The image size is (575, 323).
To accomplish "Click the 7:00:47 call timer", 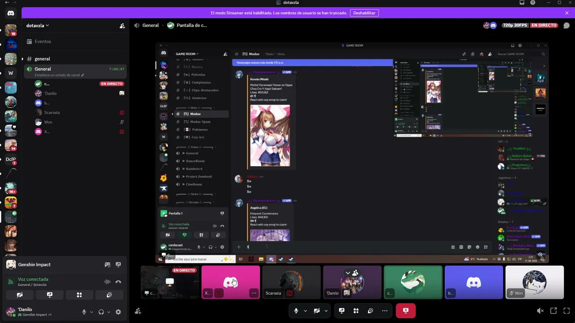I will pyautogui.click(x=116, y=69).
